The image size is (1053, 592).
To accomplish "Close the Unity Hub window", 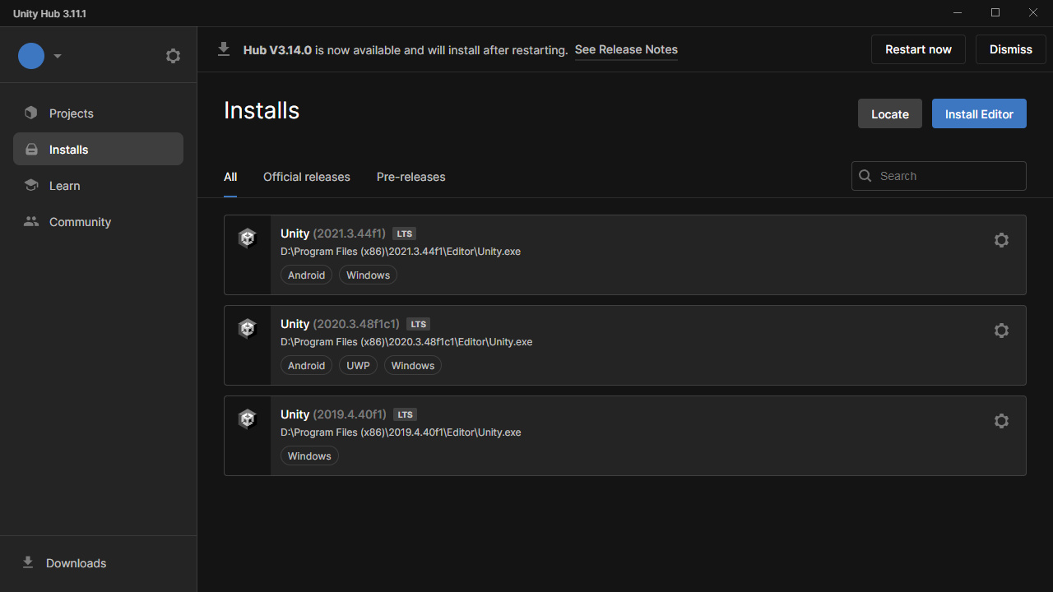I will click(x=1033, y=12).
